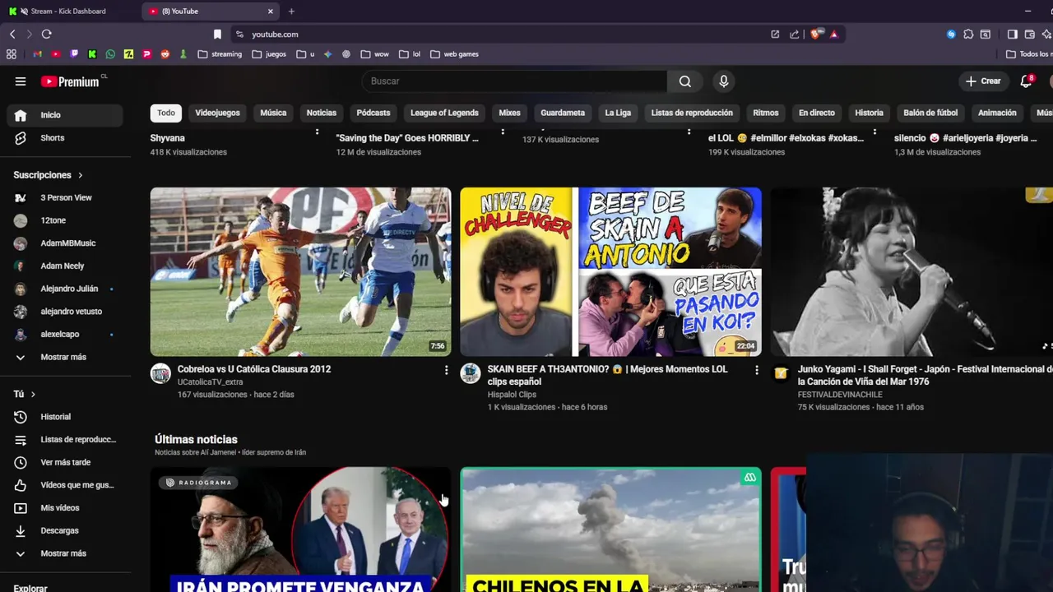Open UCatolicaTV_extra channel link
1053x592 pixels.
210,382
